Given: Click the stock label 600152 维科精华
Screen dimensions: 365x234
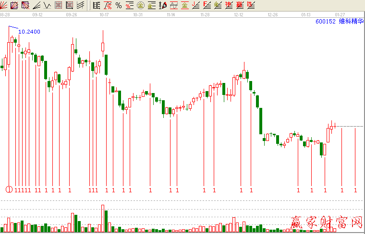Looking at the screenshot, I should pyautogui.click(x=340, y=22).
